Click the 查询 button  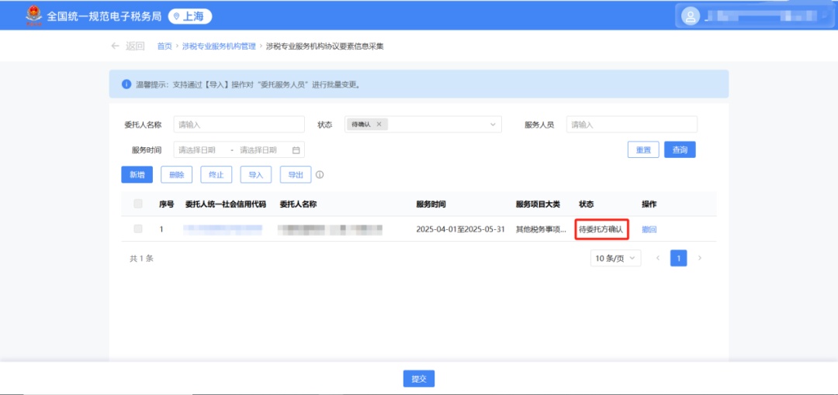[680, 150]
